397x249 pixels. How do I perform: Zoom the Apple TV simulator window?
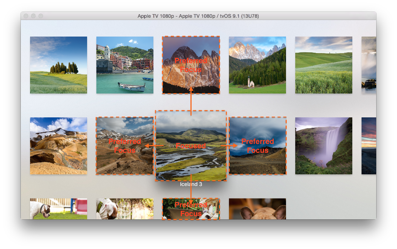click(41, 16)
